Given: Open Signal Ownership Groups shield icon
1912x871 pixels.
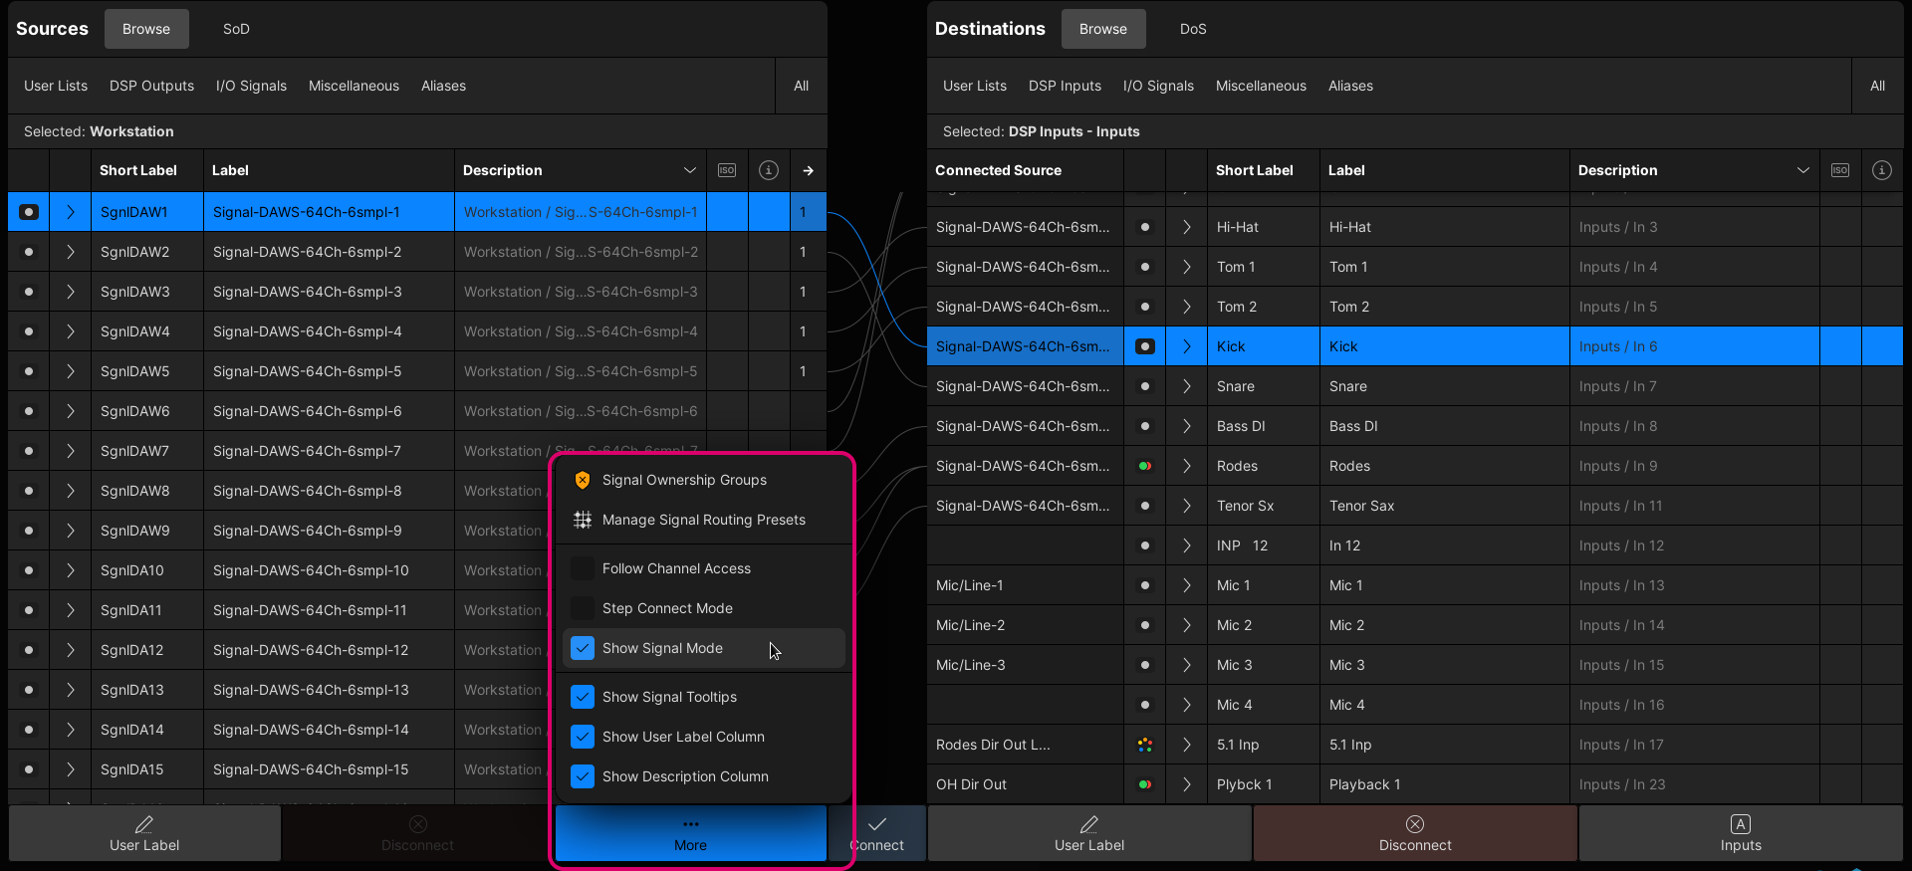Looking at the screenshot, I should [583, 480].
